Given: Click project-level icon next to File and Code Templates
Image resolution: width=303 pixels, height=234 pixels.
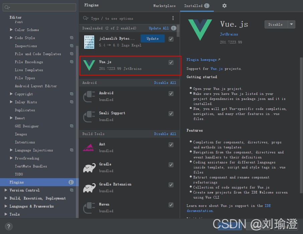Looking at the screenshot, I should [72, 53].
